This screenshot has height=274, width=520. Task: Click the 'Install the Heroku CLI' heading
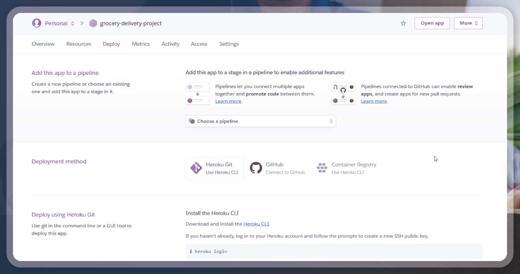(212, 213)
